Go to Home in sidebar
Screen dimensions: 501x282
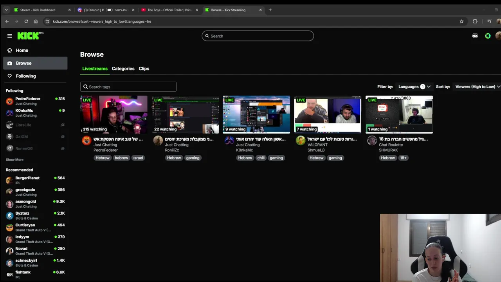35,50
